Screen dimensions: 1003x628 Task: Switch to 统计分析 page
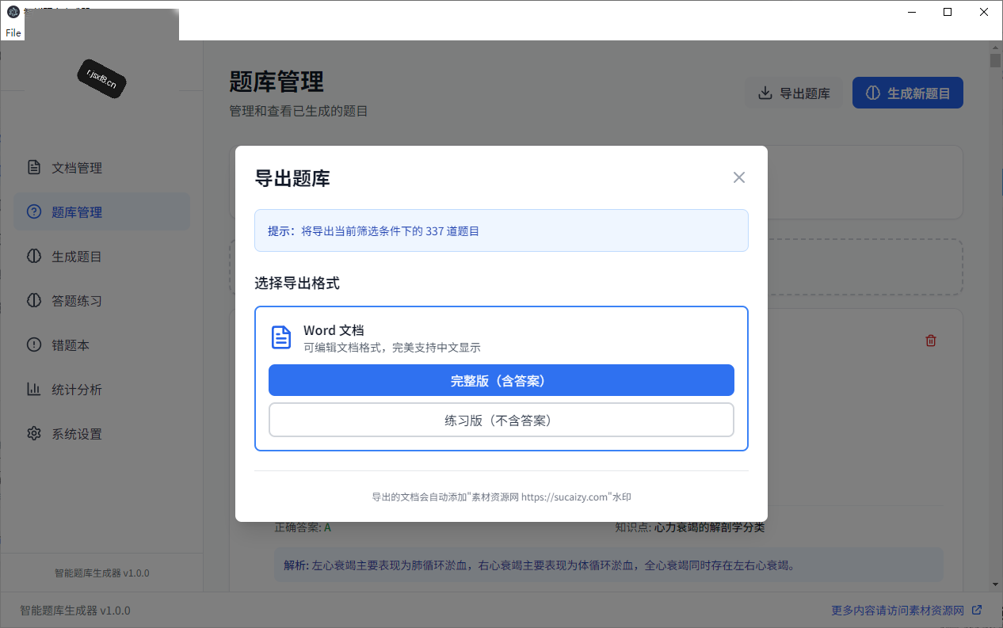tap(101, 390)
